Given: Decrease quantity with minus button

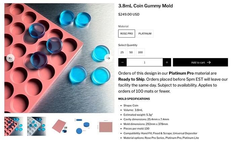Looking at the screenshot, I should 122,62.
